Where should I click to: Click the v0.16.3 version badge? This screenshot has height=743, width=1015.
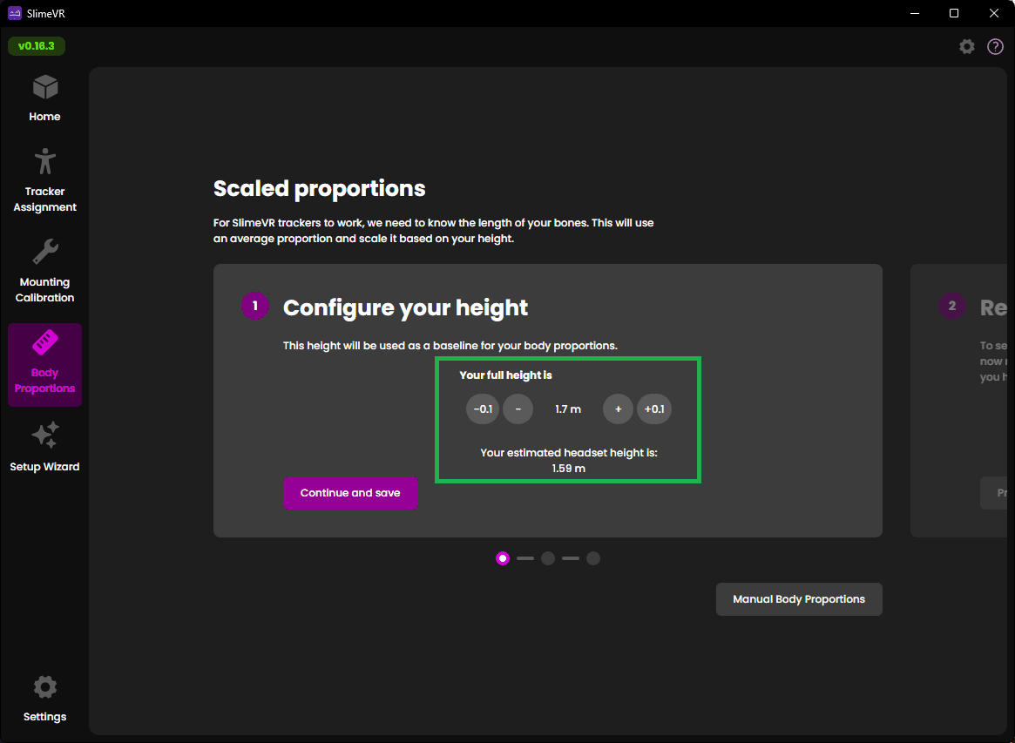point(37,46)
